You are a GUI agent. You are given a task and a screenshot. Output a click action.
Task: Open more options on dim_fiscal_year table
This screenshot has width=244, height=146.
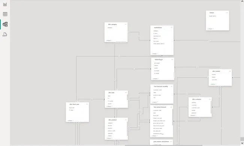87,104
